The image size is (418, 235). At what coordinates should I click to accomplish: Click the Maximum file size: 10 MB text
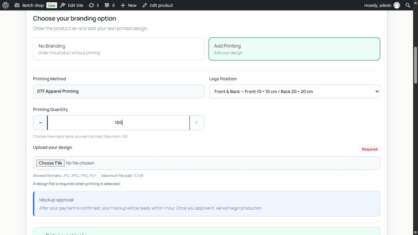pyautogui.click(x=122, y=176)
